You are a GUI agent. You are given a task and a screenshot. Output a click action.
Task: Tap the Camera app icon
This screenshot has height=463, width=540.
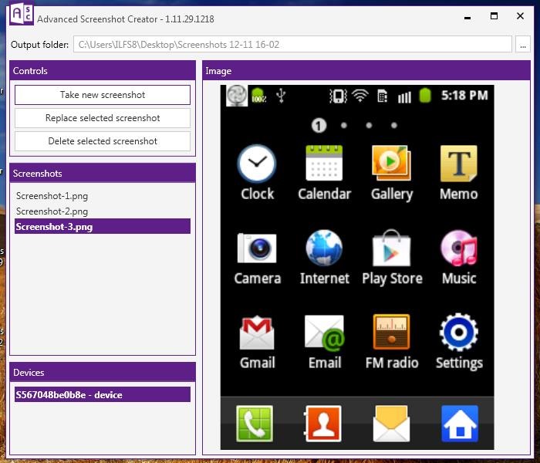pos(257,248)
